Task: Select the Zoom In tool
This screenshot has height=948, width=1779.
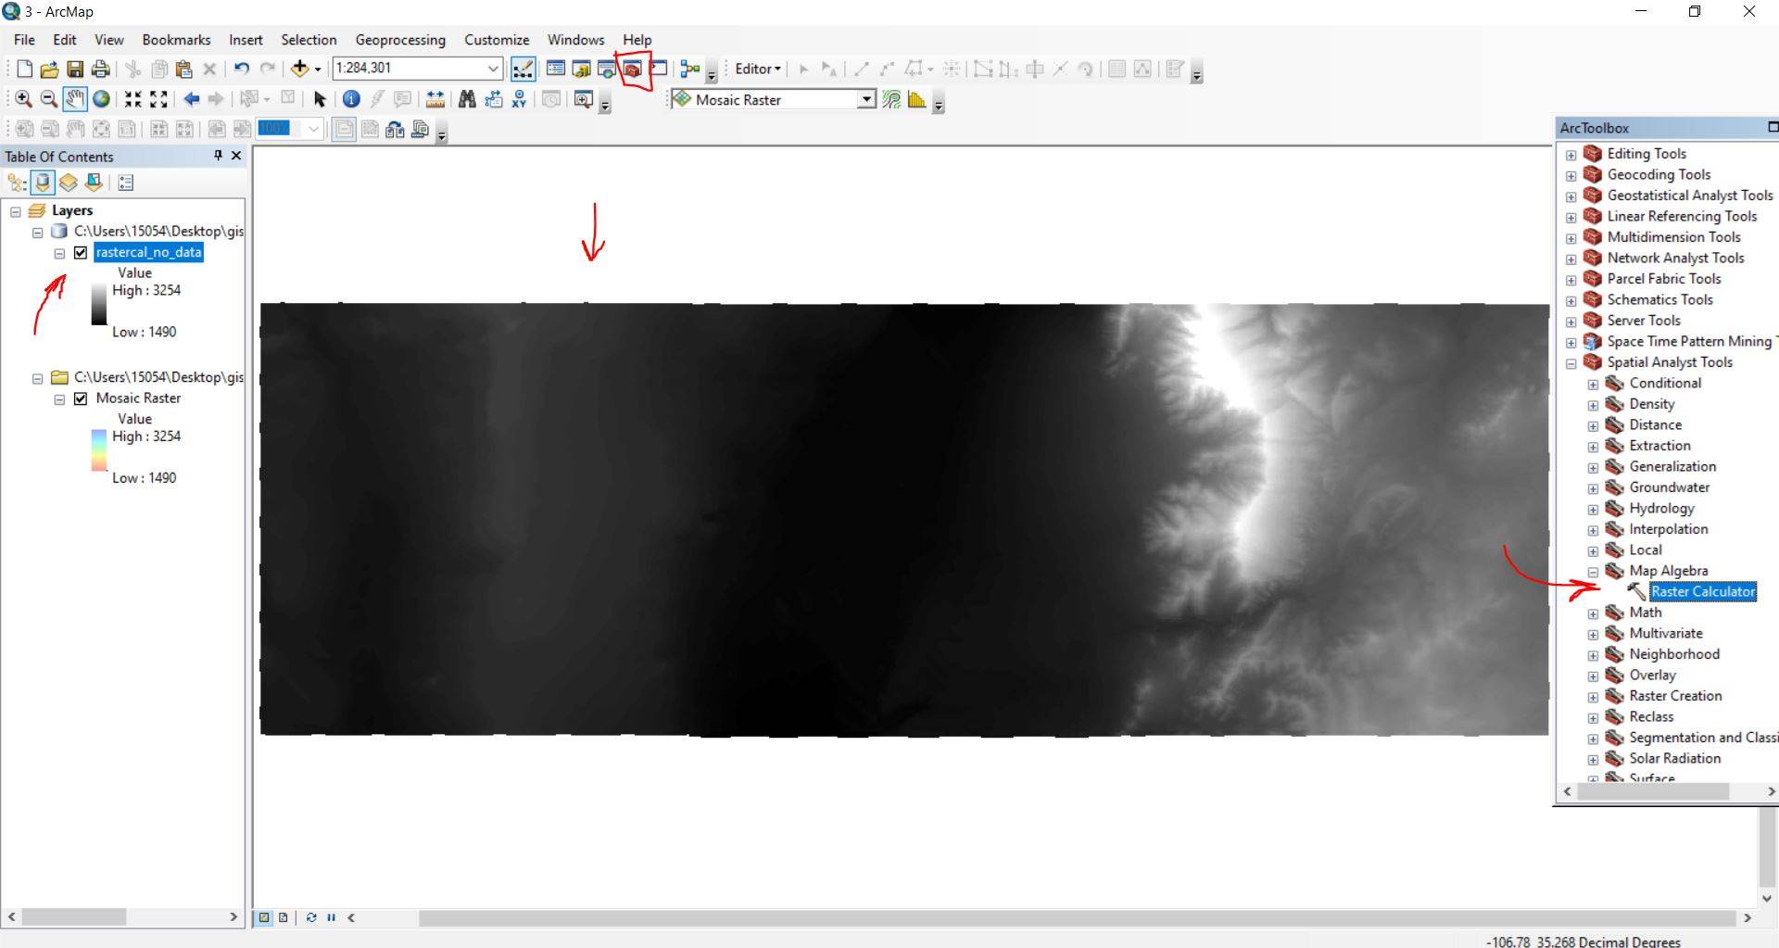Action: 24,99
